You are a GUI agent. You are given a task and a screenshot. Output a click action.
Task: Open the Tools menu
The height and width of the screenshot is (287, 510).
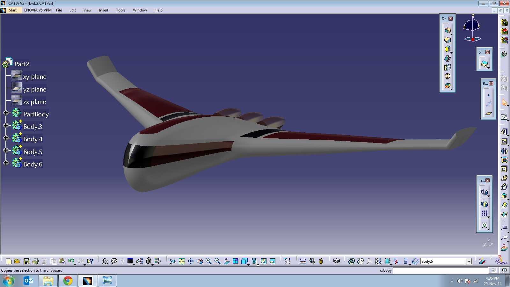coord(120,10)
